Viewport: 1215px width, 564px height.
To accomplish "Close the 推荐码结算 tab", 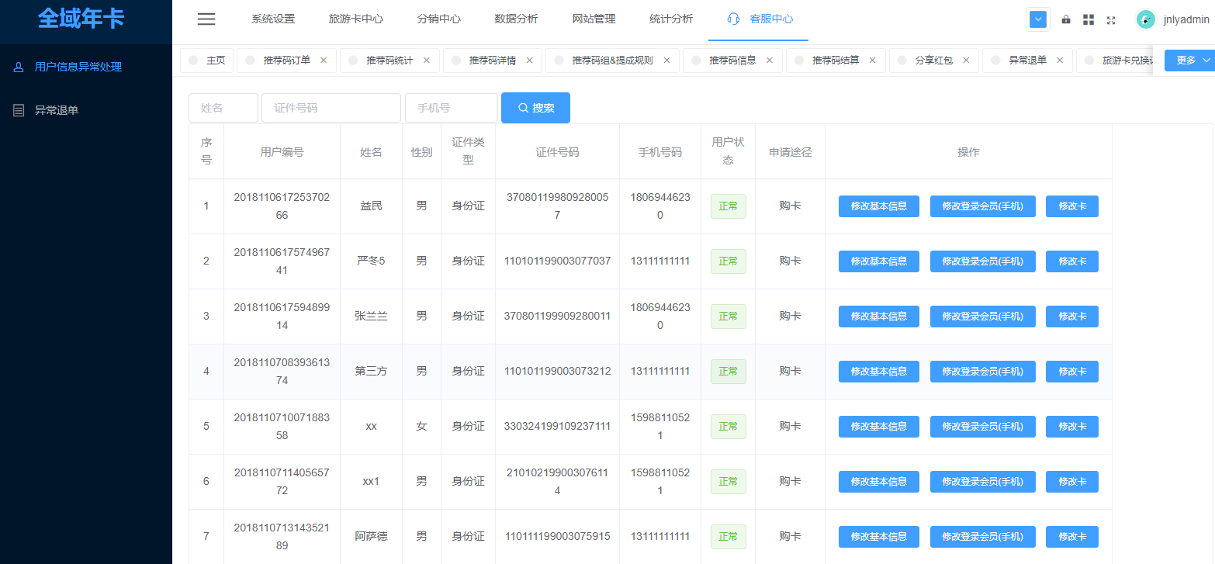I will tap(872, 61).
